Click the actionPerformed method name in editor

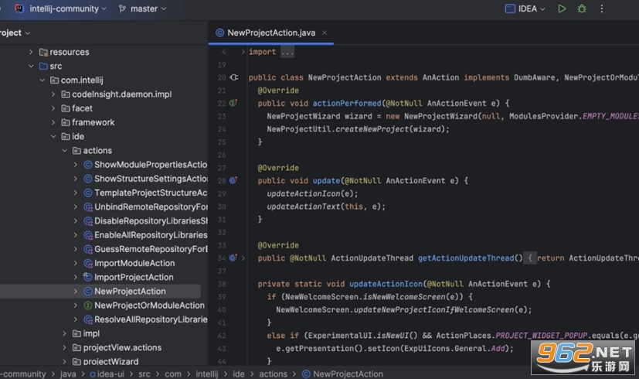click(x=347, y=103)
